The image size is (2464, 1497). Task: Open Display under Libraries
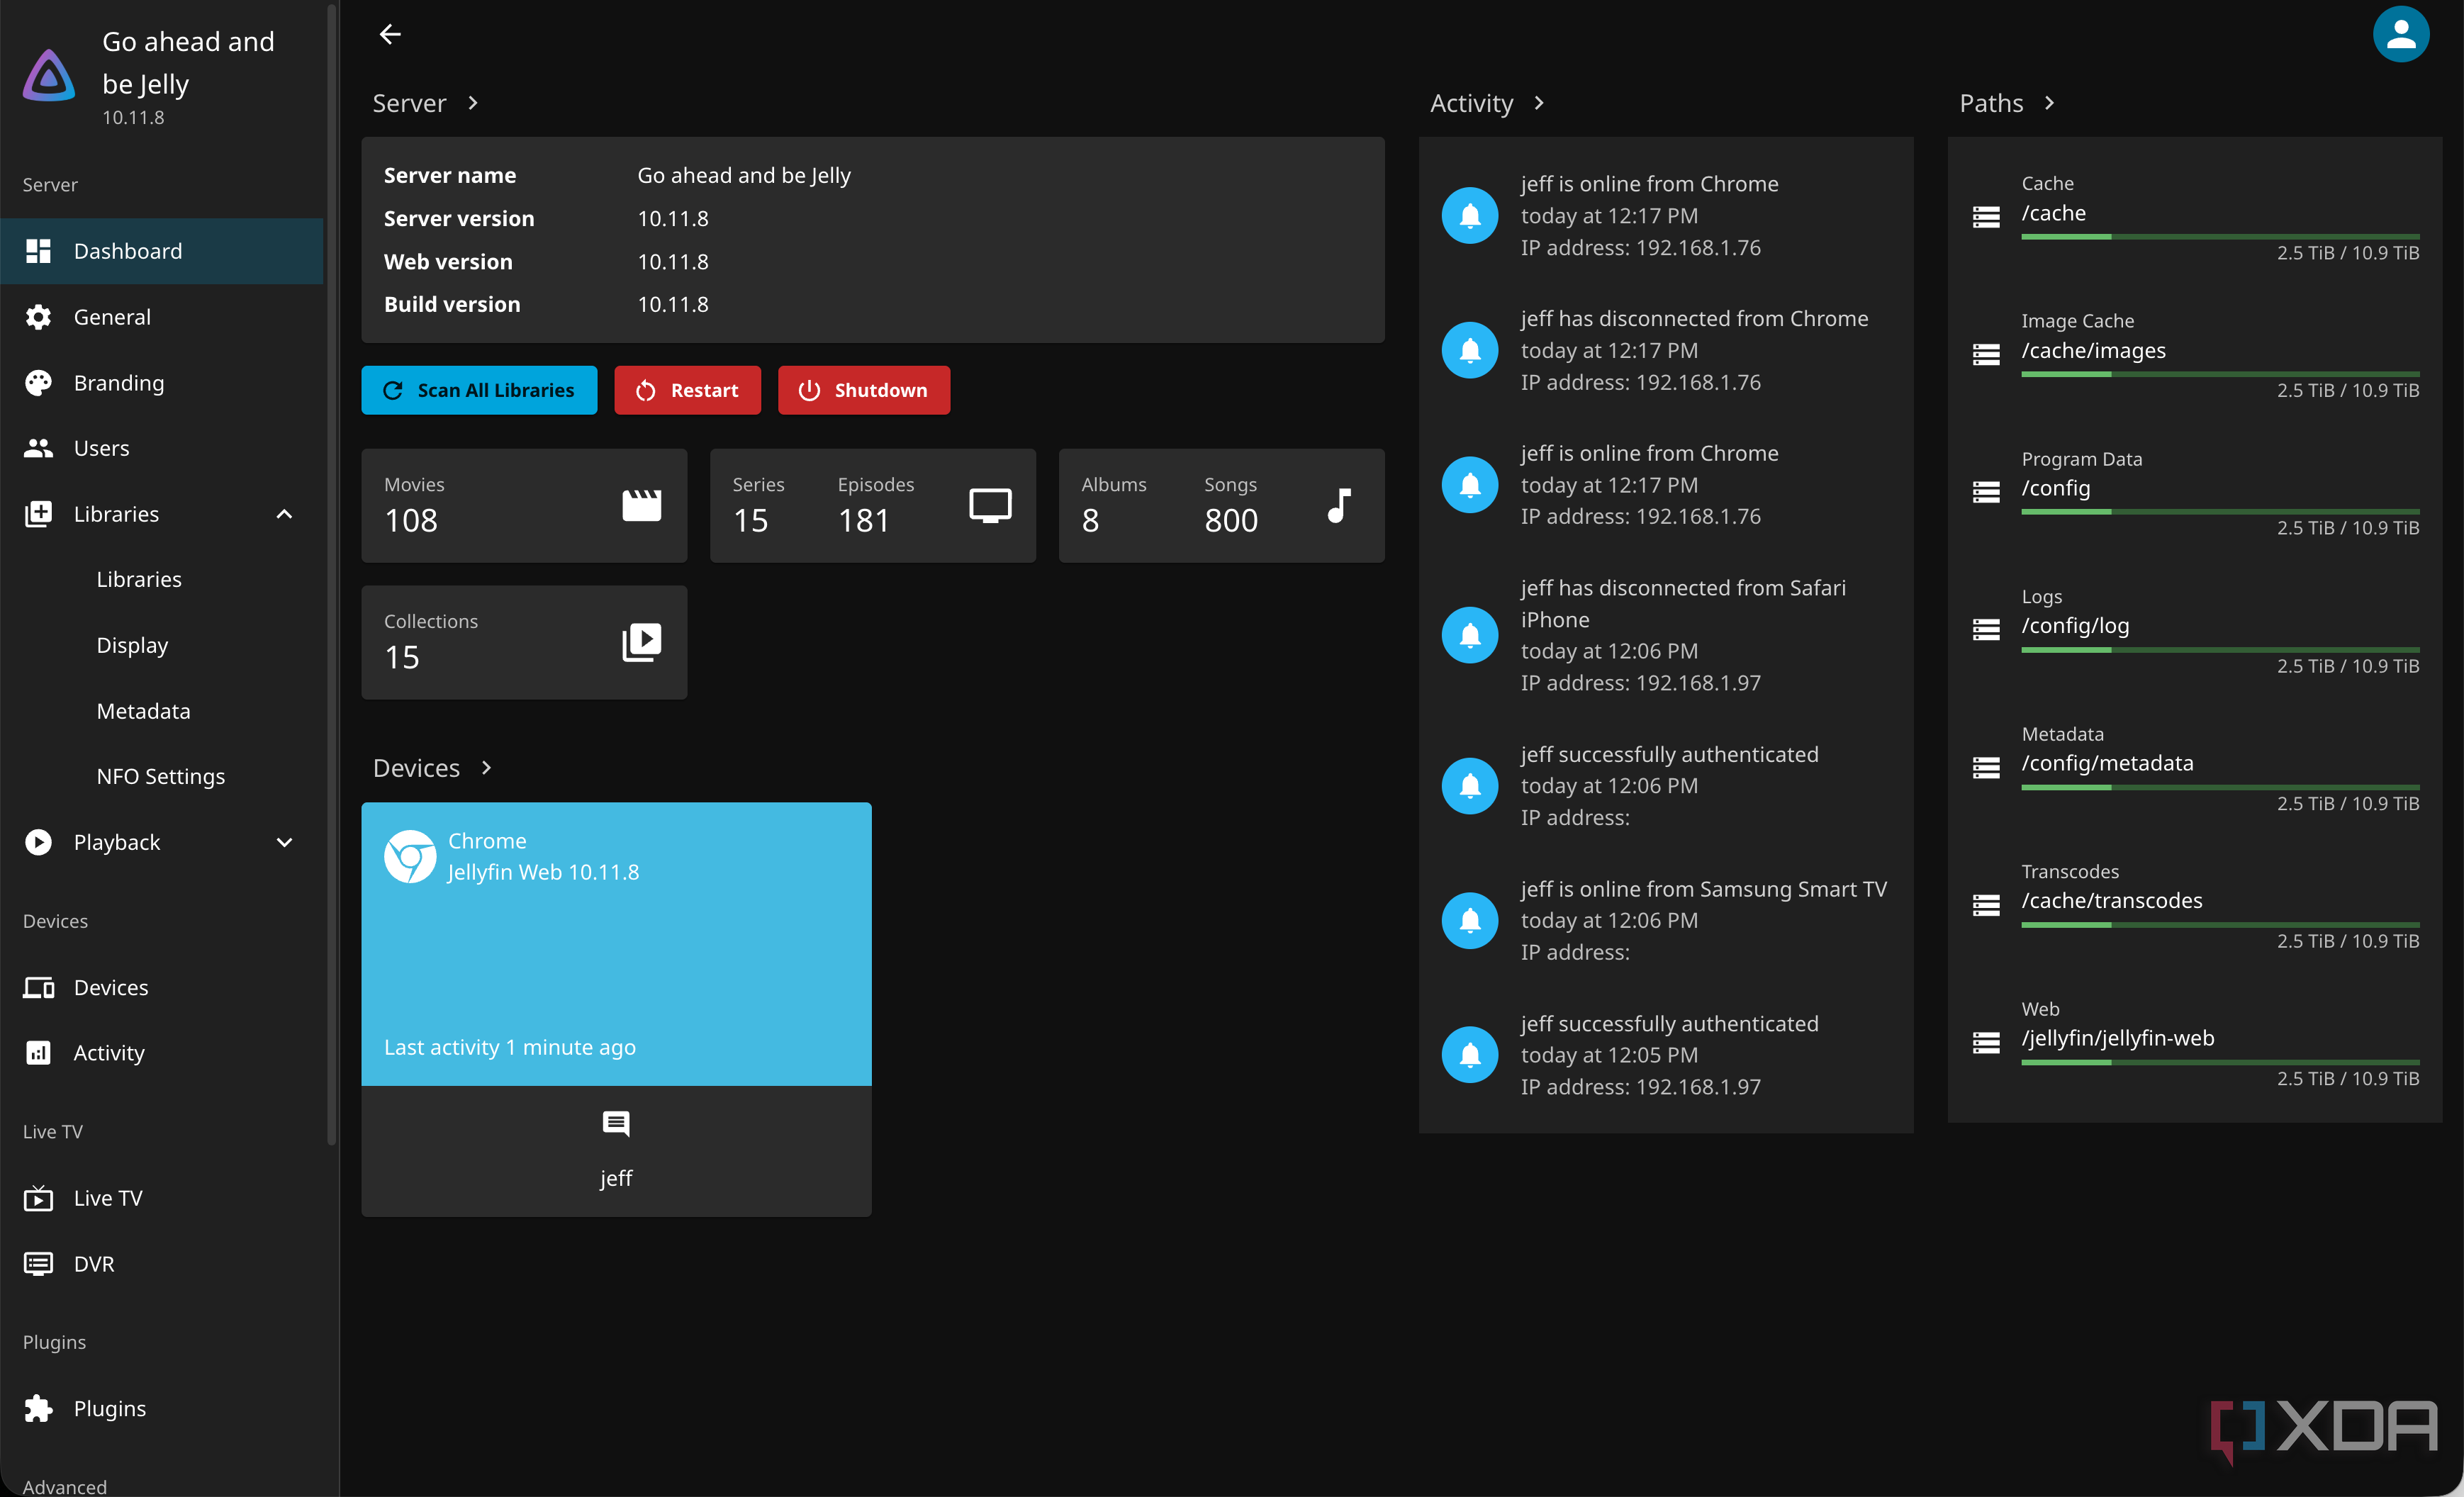[x=161, y=646]
